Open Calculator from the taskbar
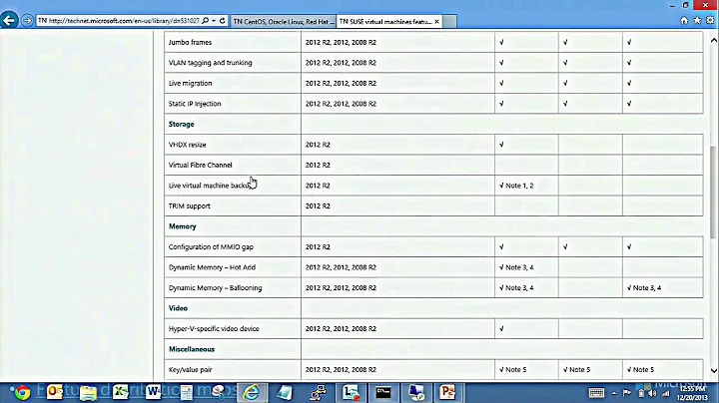The width and height of the screenshot is (719, 403). [186, 392]
